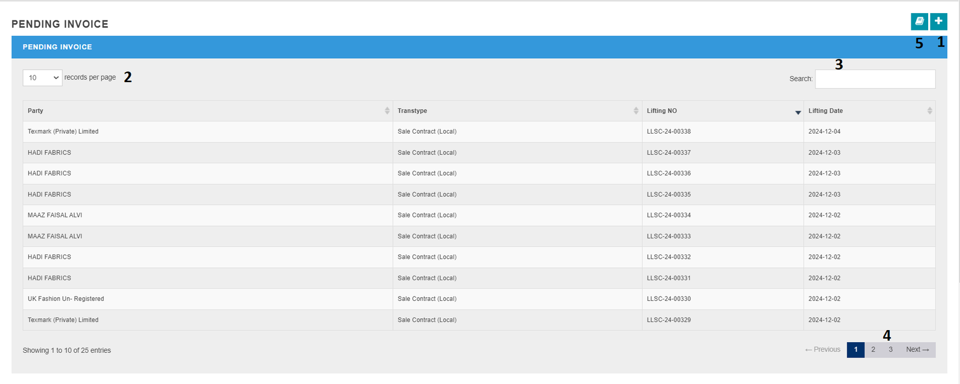The height and width of the screenshot is (384, 960).
Task: Click lifting date cell for LLSC-24-00332
Action: coord(824,257)
